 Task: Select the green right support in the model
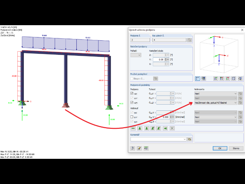[x=109, y=107]
